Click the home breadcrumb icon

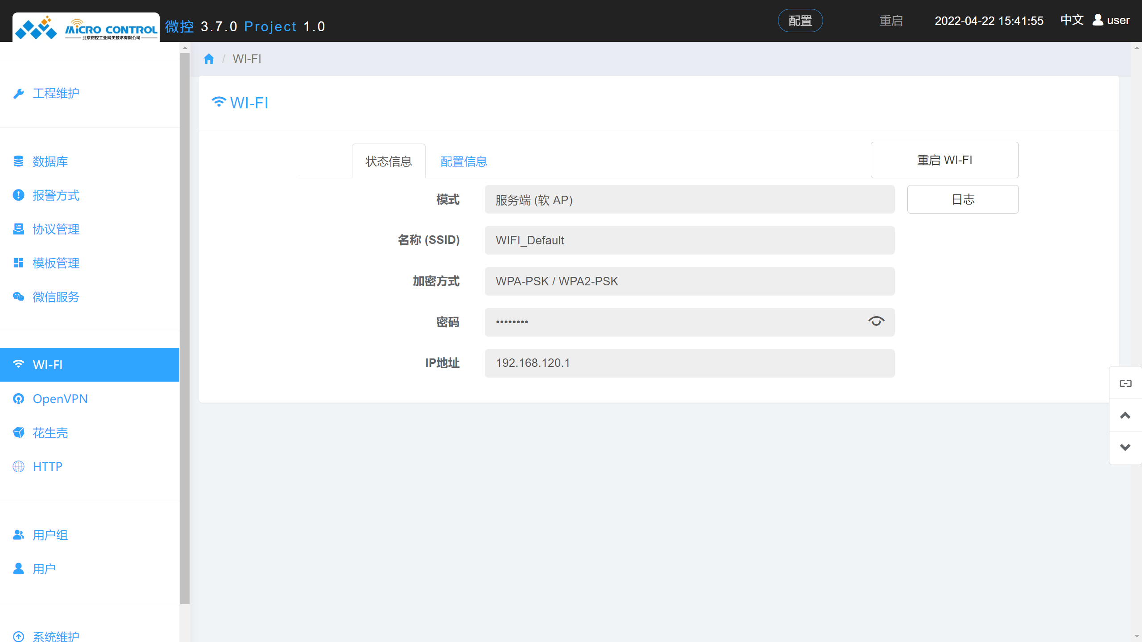(209, 59)
